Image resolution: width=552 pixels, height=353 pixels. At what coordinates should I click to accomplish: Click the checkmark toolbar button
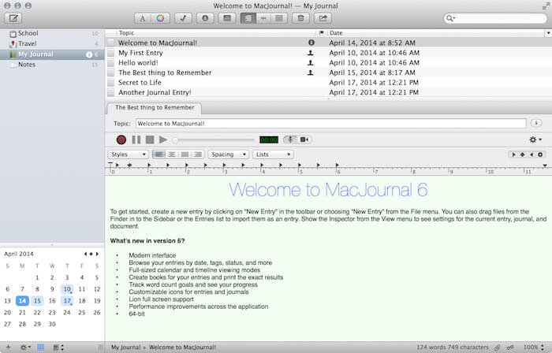[183, 18]
